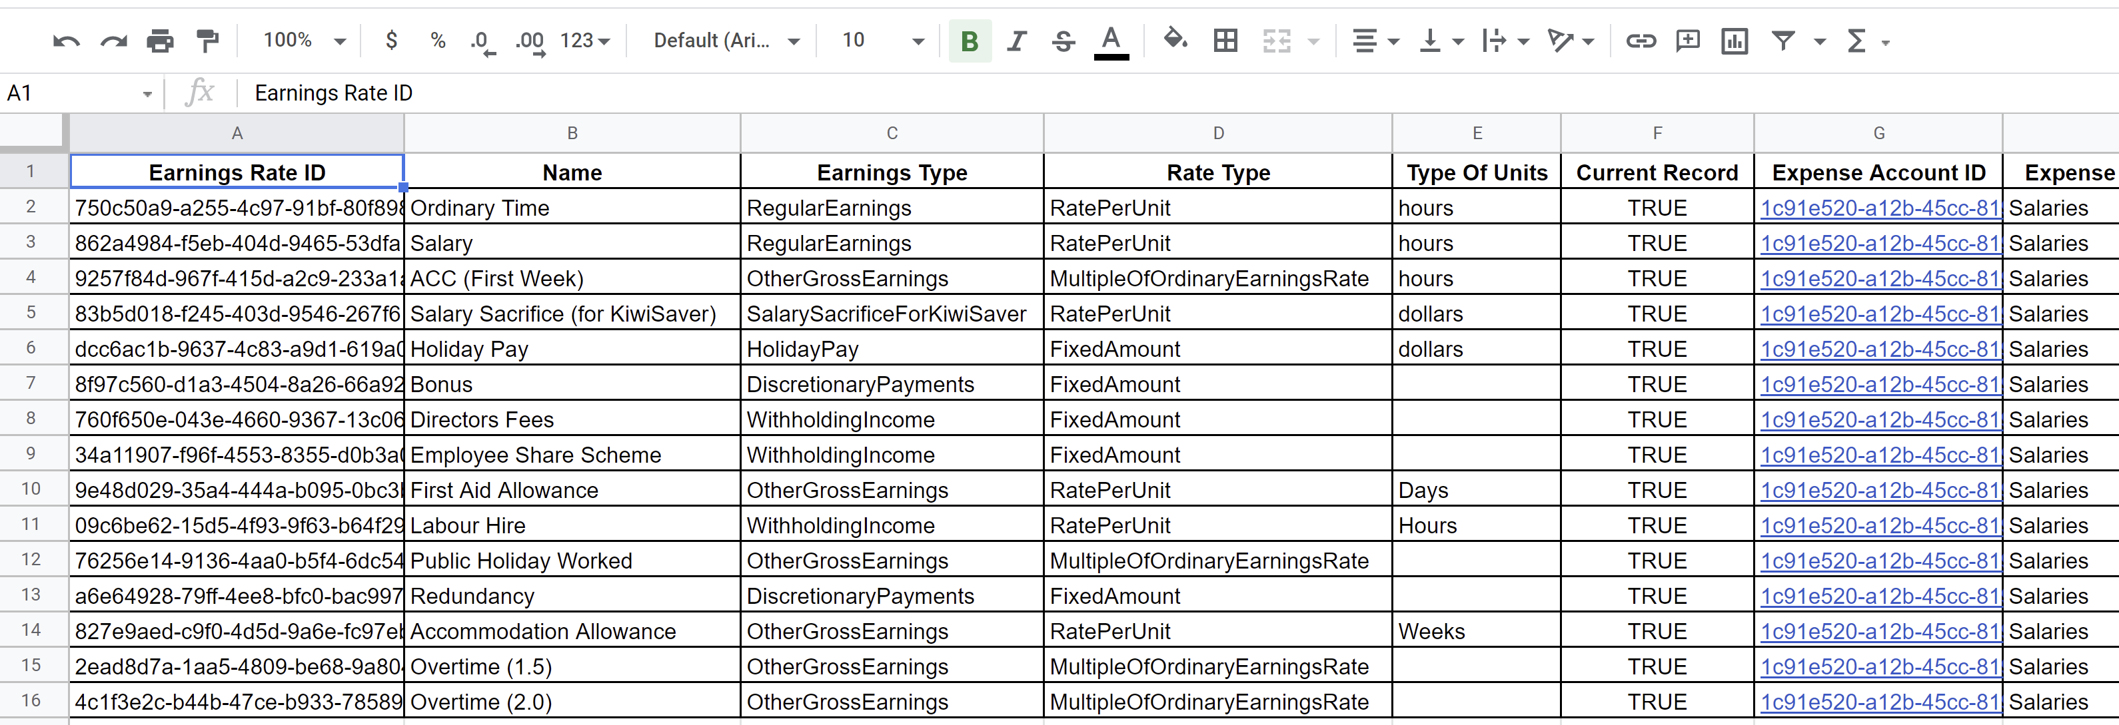Format as percent
Screen dimensions: 2119x725
438,40
